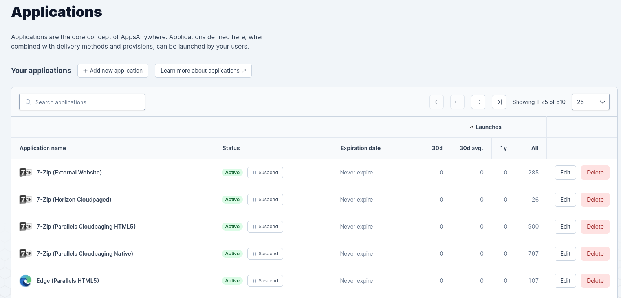Click the Edge (Parallels HTML5) app icon
The image size is (621, 298).
click(26, 281)
